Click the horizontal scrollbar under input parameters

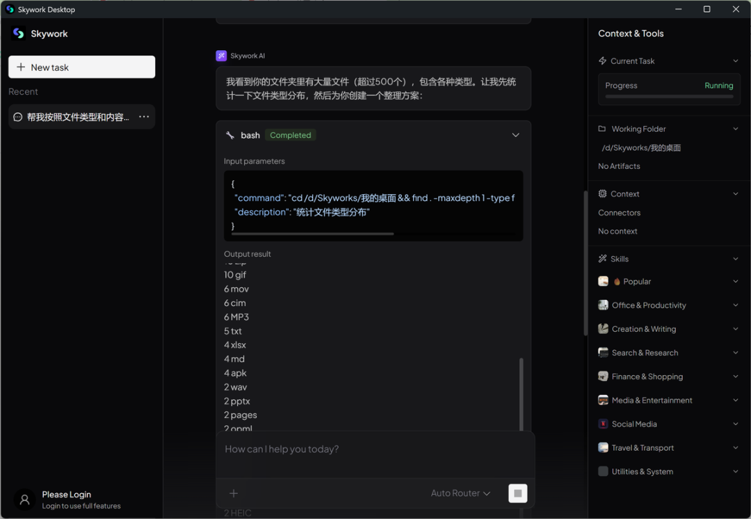tap(312, 234)
